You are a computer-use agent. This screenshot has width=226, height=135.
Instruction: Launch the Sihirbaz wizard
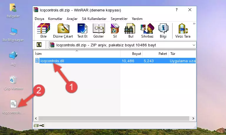(x=147, y=31)
